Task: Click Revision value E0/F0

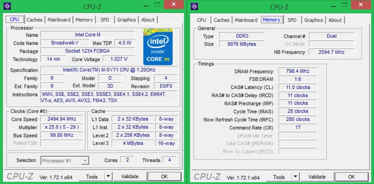Action: (166, 86)
